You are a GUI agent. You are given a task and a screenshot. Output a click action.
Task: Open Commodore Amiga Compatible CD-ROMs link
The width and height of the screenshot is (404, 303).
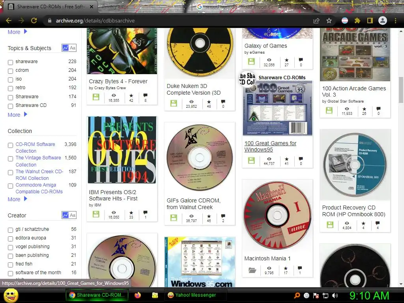click(x=39, y=188)
